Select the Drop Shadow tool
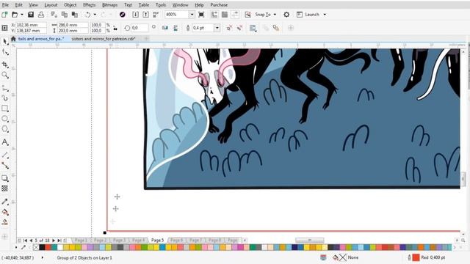The width and height of the screenshot is (470, 264). click(x=5, y=178)
